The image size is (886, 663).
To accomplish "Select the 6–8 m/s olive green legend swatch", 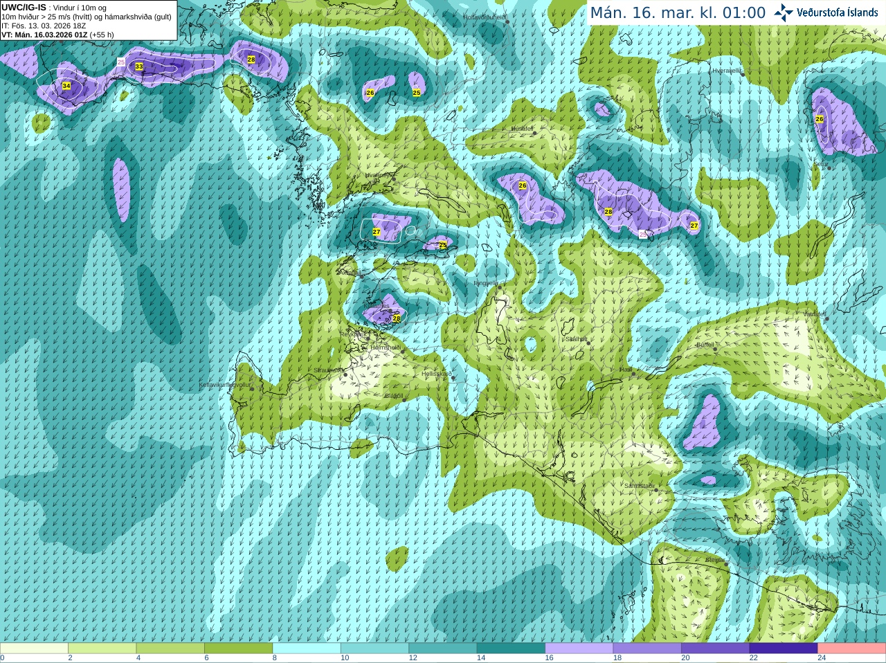I will pyautogui.click(x=238, y=648).
